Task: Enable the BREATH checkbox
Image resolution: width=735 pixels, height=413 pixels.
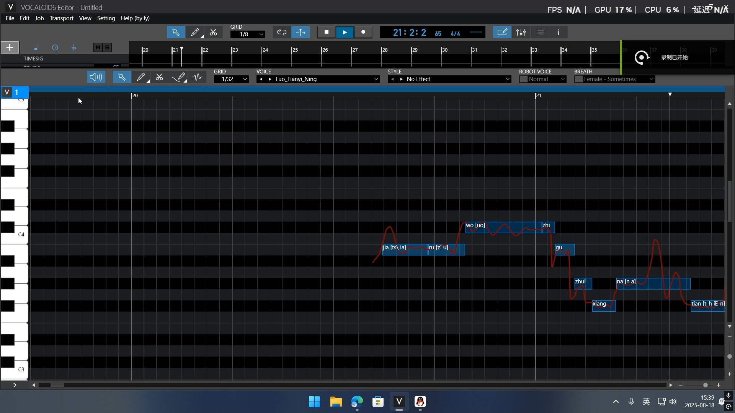Action: 578,79
